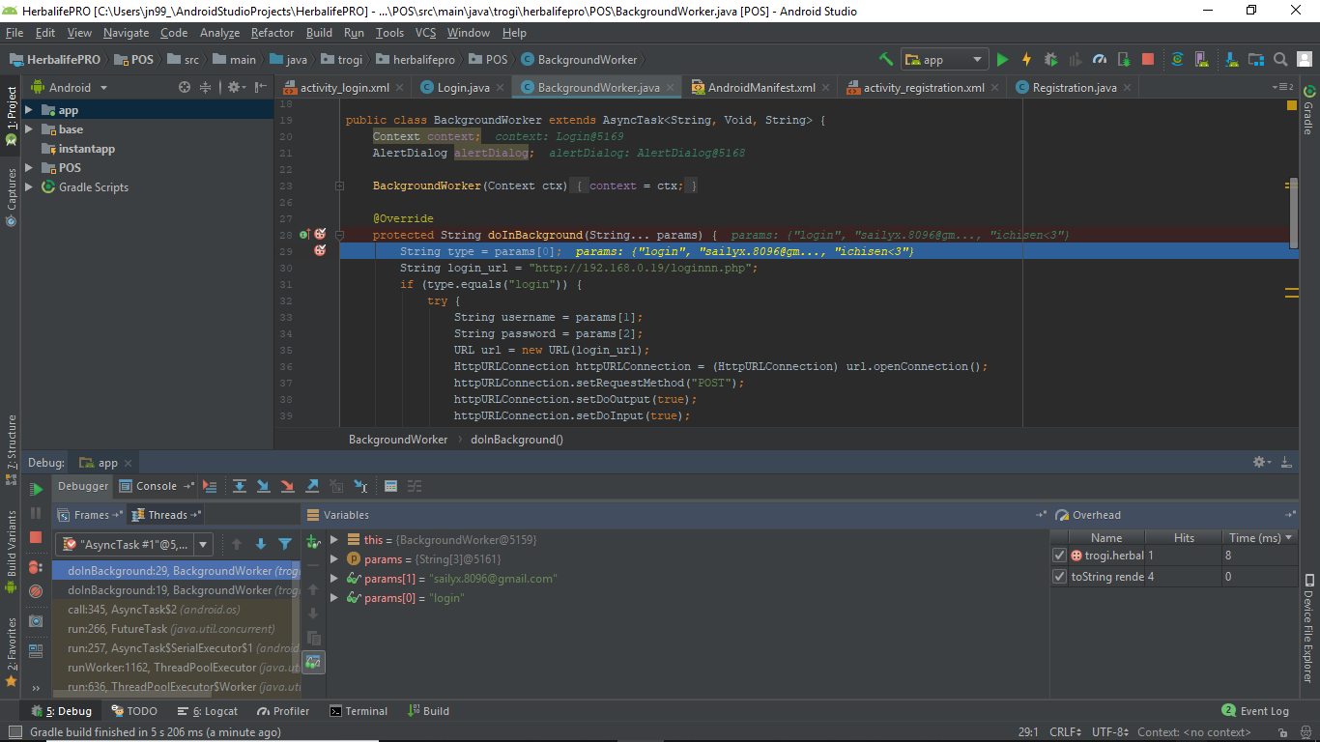Open the AsyncTask #1 thread dropdown
The width and height of the screenshot is (1320, 742).
coord(133,544)
